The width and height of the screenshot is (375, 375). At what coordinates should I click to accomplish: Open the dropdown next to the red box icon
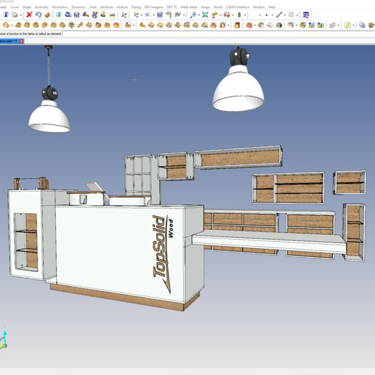[x=255, y=25]
